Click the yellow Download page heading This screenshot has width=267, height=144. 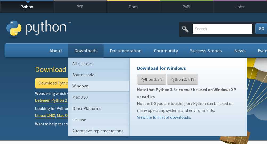[x=51, y=70]
